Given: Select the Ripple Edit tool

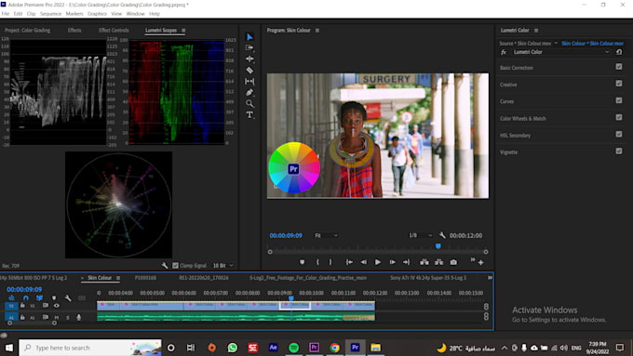Looking at the screenshot, I should 249,59.
